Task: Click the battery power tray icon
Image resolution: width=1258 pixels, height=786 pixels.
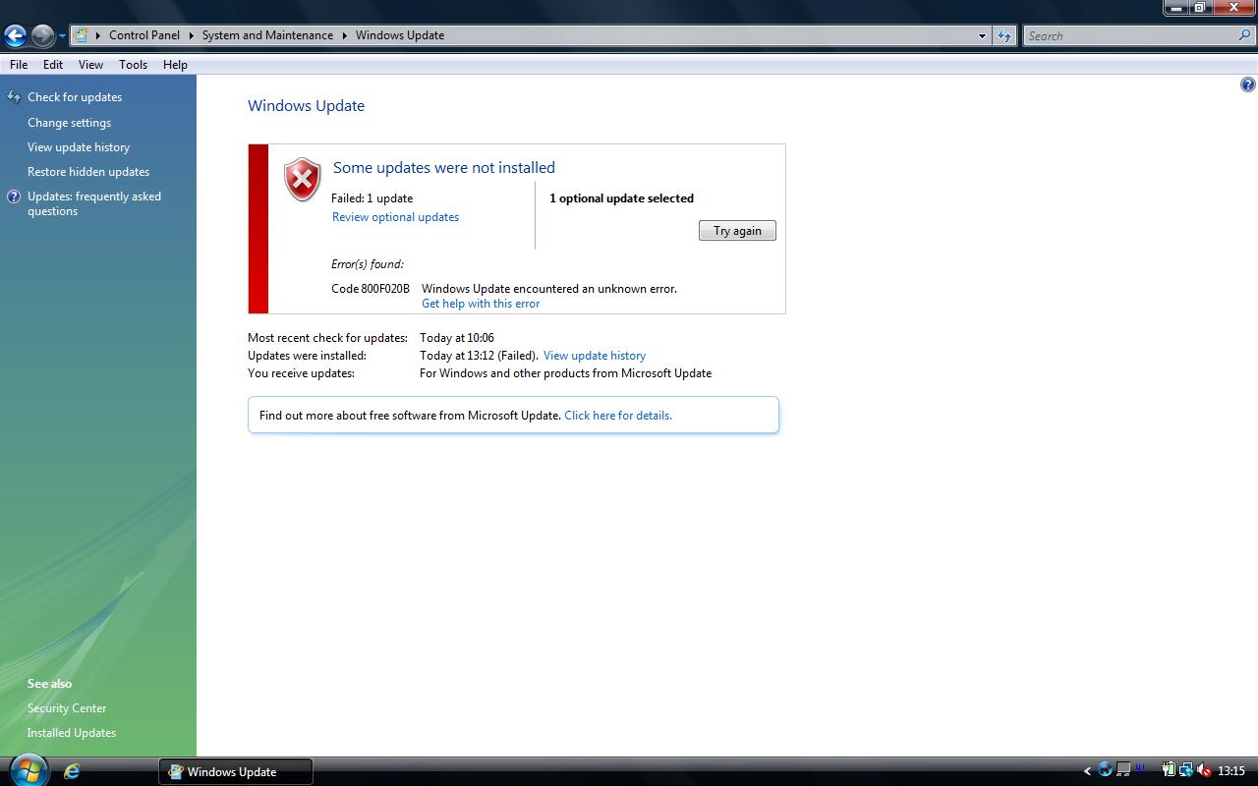Action: [1169, 770]
